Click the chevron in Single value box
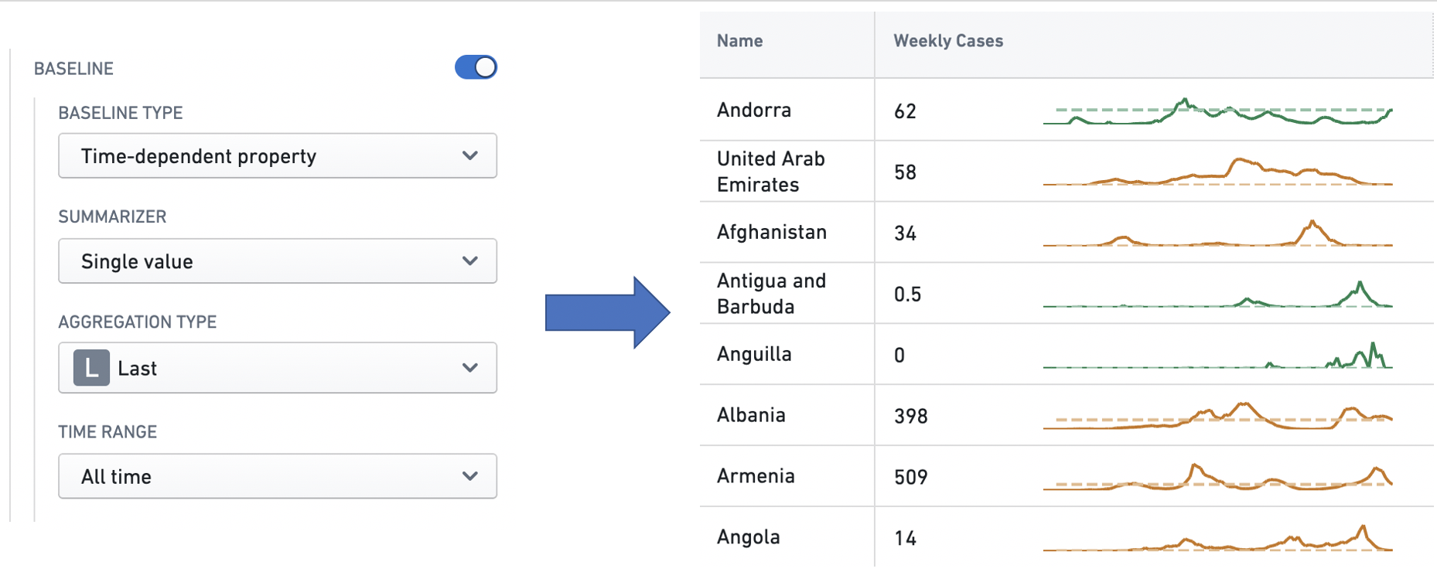The image size is (1437, 572). 469,261
